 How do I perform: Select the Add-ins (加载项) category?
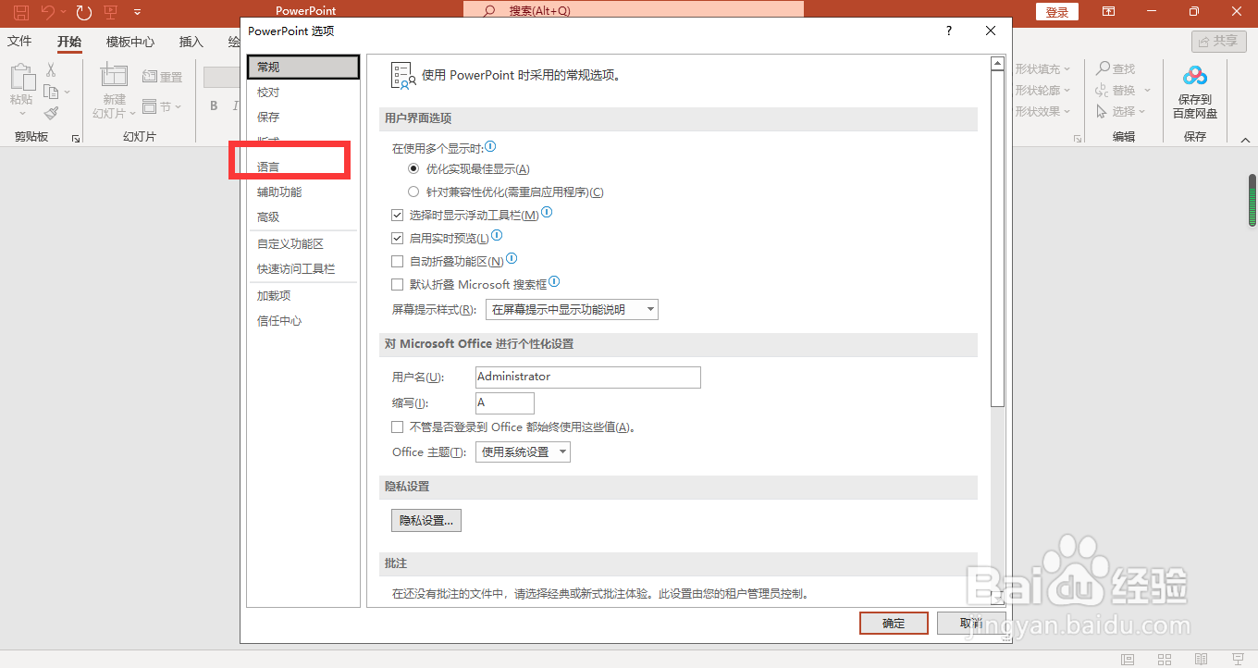tap(303, 296)
